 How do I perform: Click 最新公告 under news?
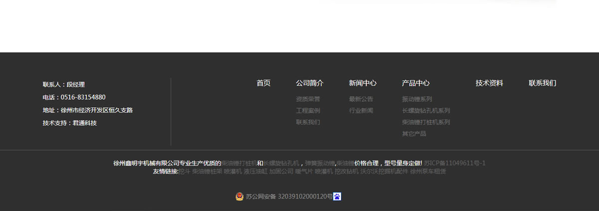(x=361, y=99)
